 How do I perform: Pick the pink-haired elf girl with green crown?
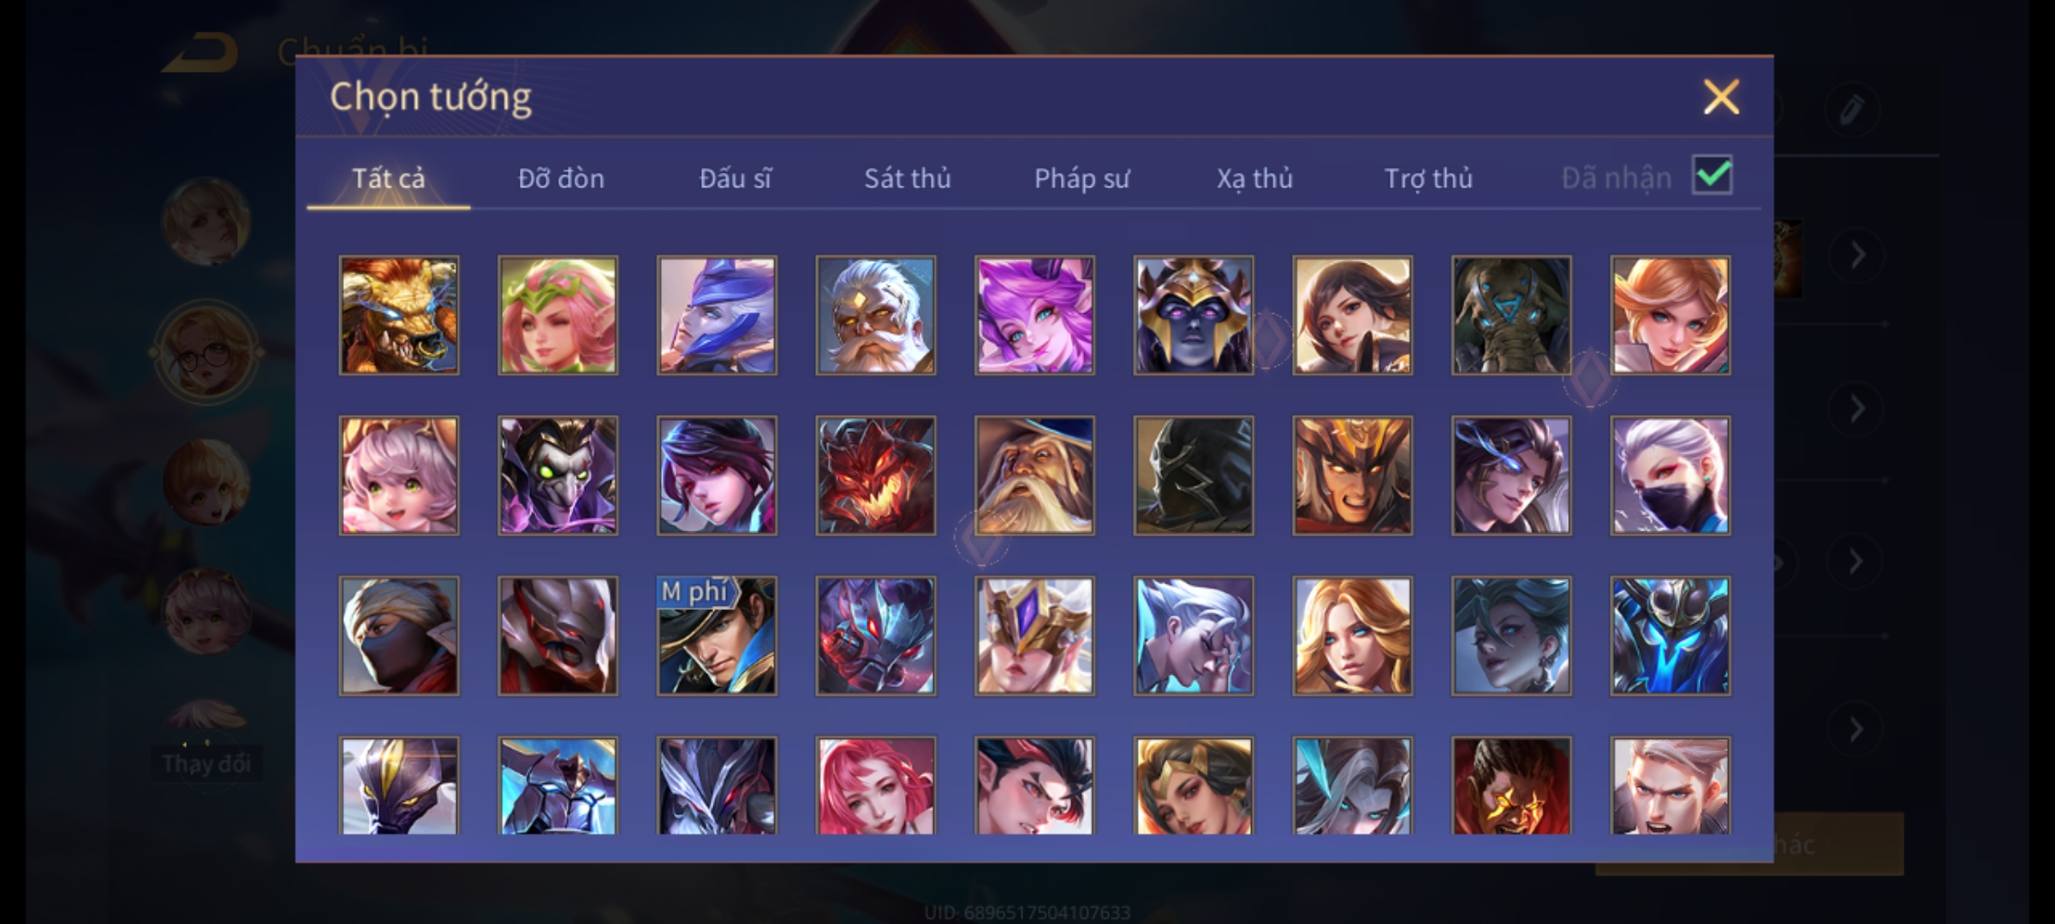tap(558, 315)
